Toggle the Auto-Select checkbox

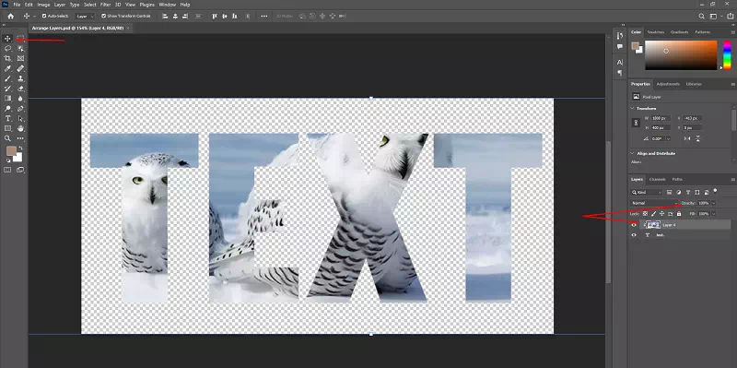(x=44, y=16)
